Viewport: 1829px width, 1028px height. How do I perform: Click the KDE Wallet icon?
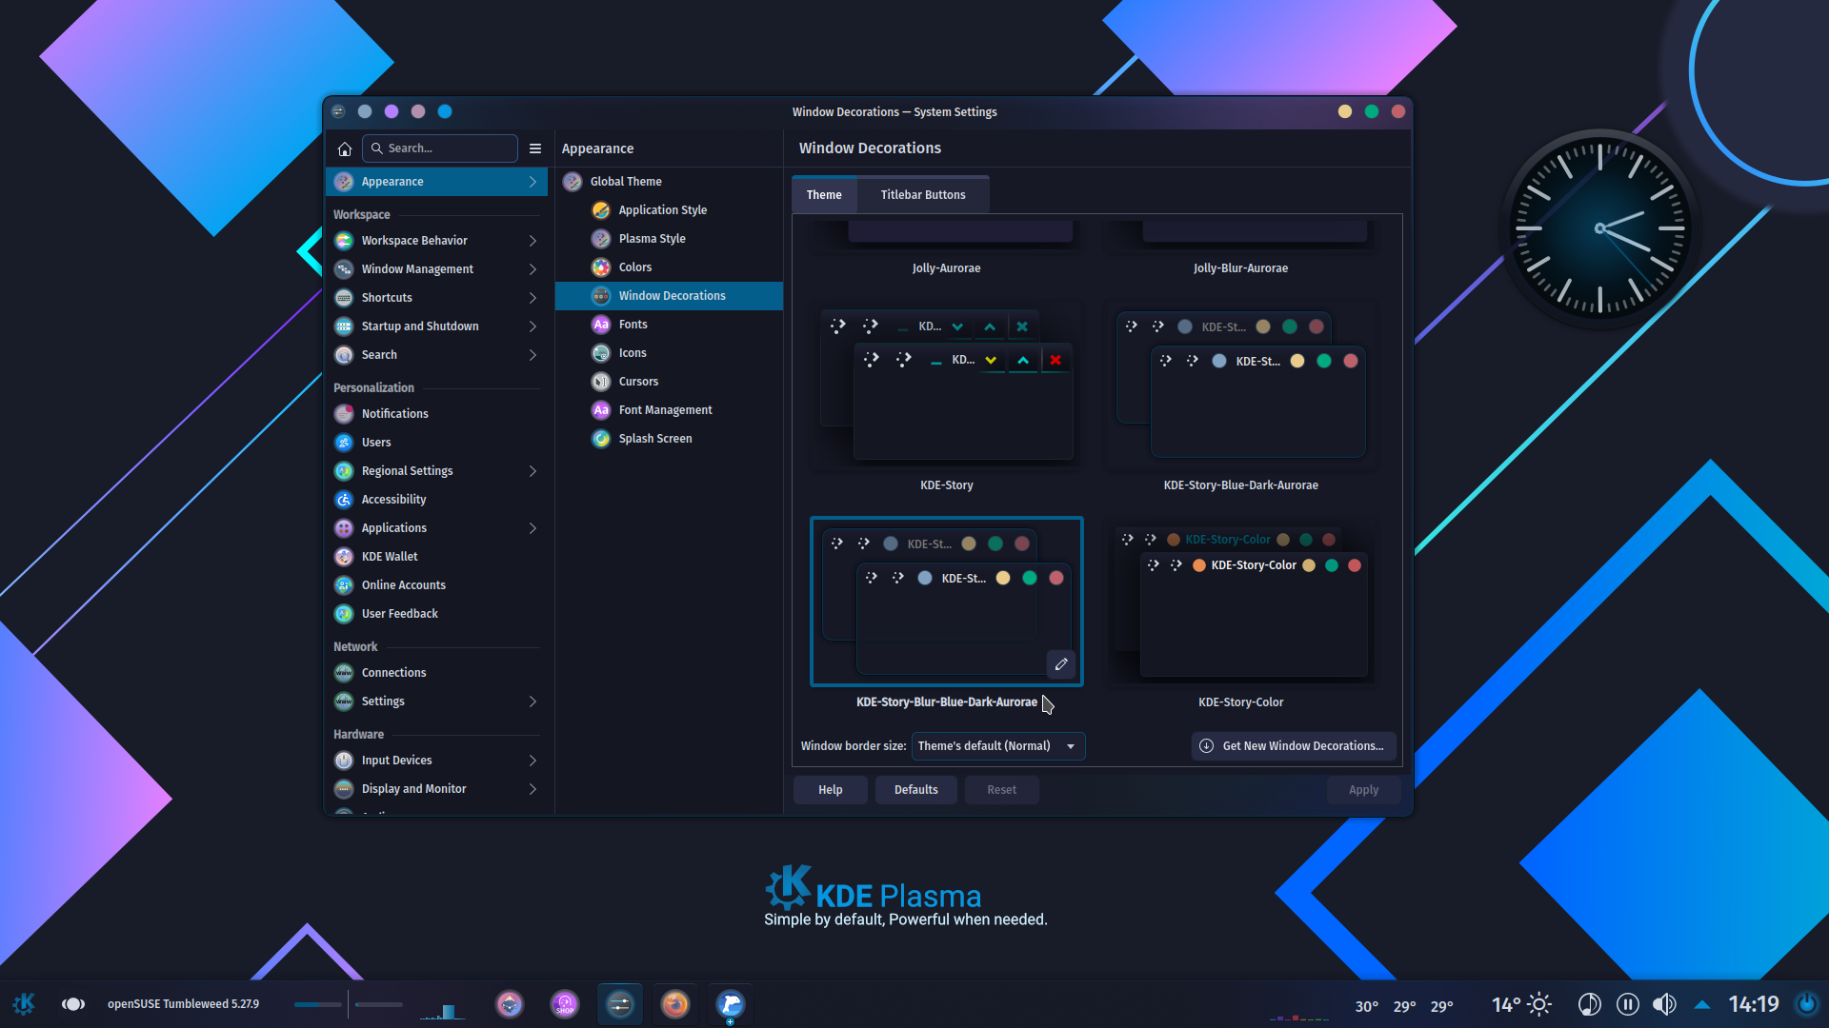point(344,557)
